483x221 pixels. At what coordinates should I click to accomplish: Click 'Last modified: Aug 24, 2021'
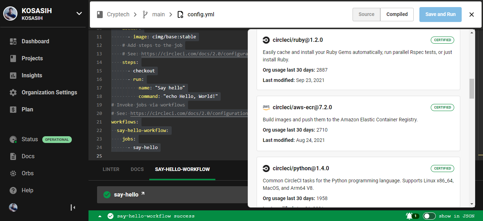point(294,140)
